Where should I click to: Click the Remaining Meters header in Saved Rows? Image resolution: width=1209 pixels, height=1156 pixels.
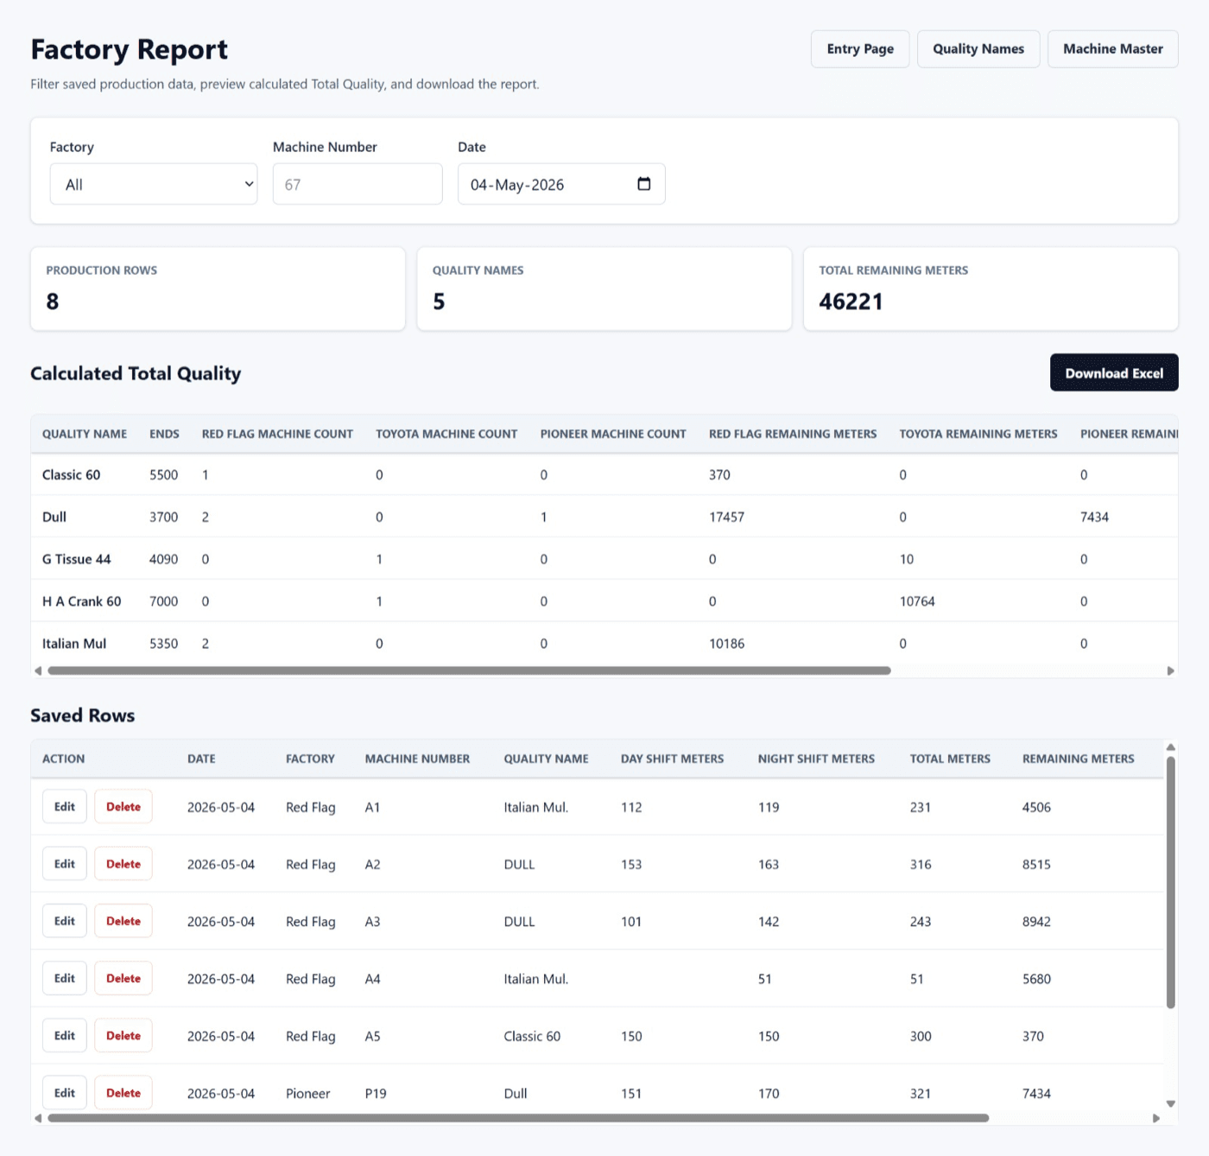(x=1079, y=759)
